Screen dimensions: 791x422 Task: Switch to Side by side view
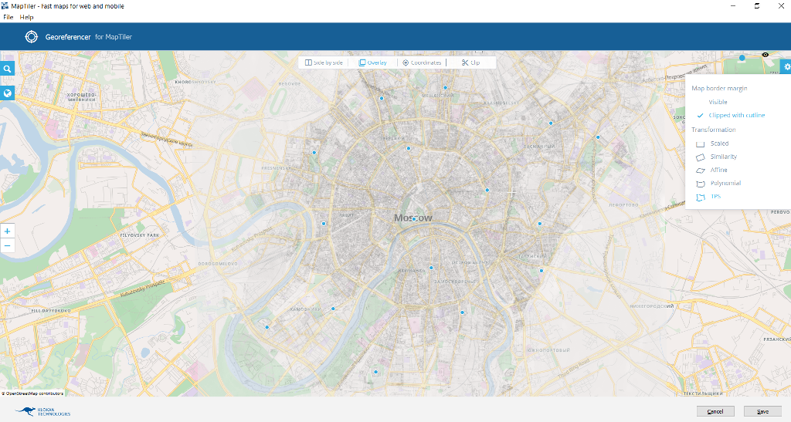(324, 62)
